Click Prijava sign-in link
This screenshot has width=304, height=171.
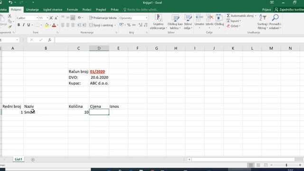pyautogui.click(x=266, y=9)
